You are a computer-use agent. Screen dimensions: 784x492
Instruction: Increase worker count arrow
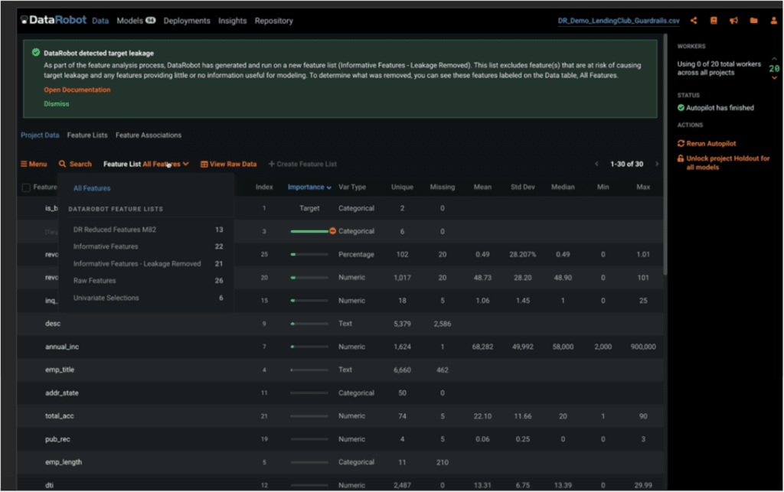tap(775, 58)
